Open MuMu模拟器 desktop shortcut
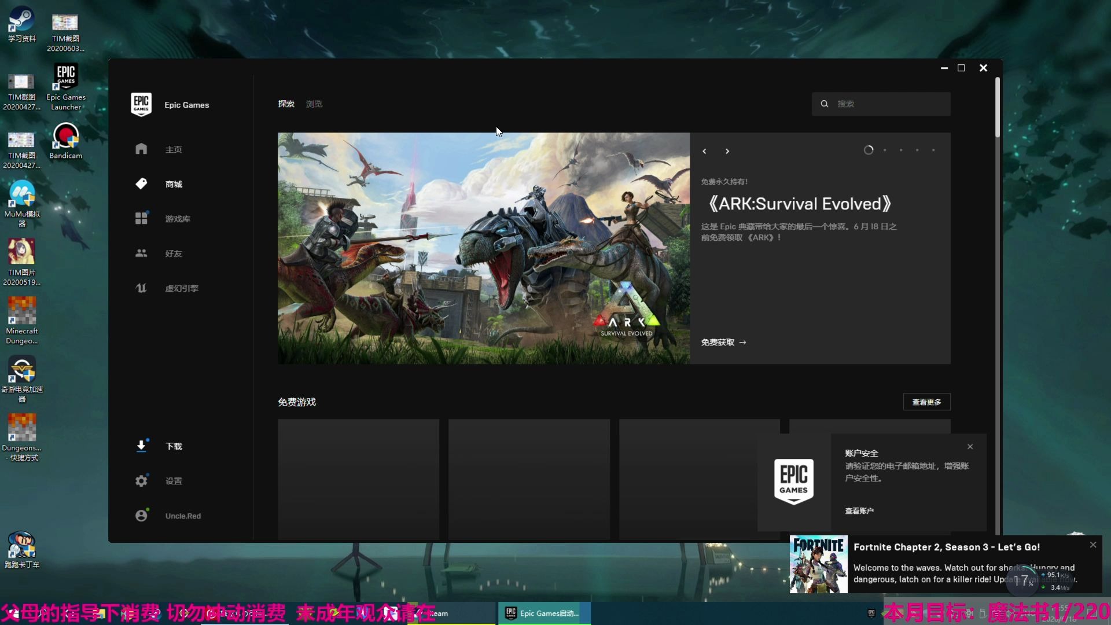This screenshot has height=625, width=1111. point(22,204)
